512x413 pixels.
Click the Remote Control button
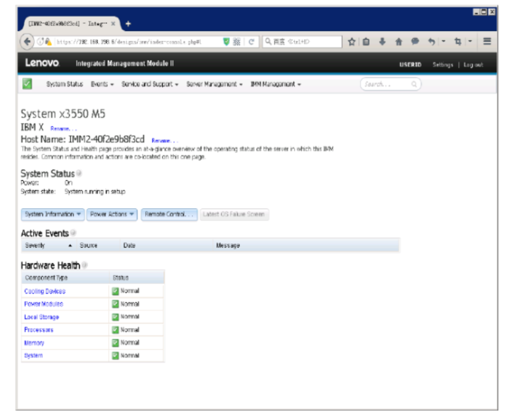pyautogui.click(x=169, y=214)
